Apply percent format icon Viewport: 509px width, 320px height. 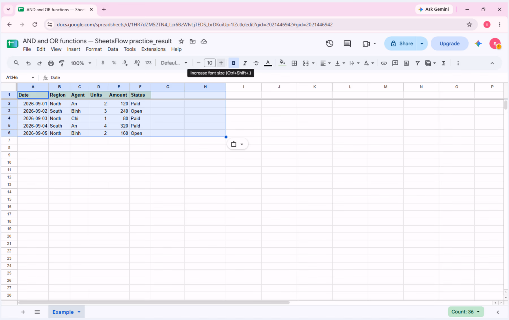114,63
